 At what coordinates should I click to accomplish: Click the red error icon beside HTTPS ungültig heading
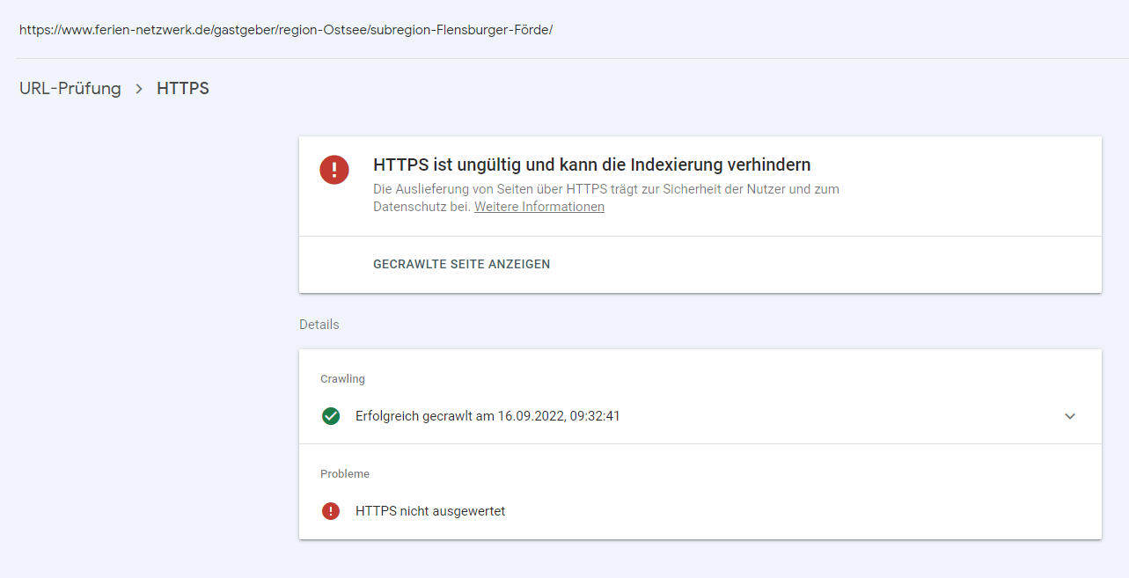[x=334, y=170]
